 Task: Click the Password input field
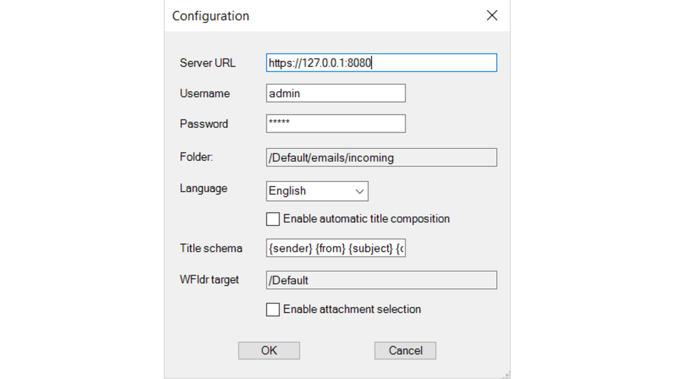pyautogui.click(x=335, y=123)
